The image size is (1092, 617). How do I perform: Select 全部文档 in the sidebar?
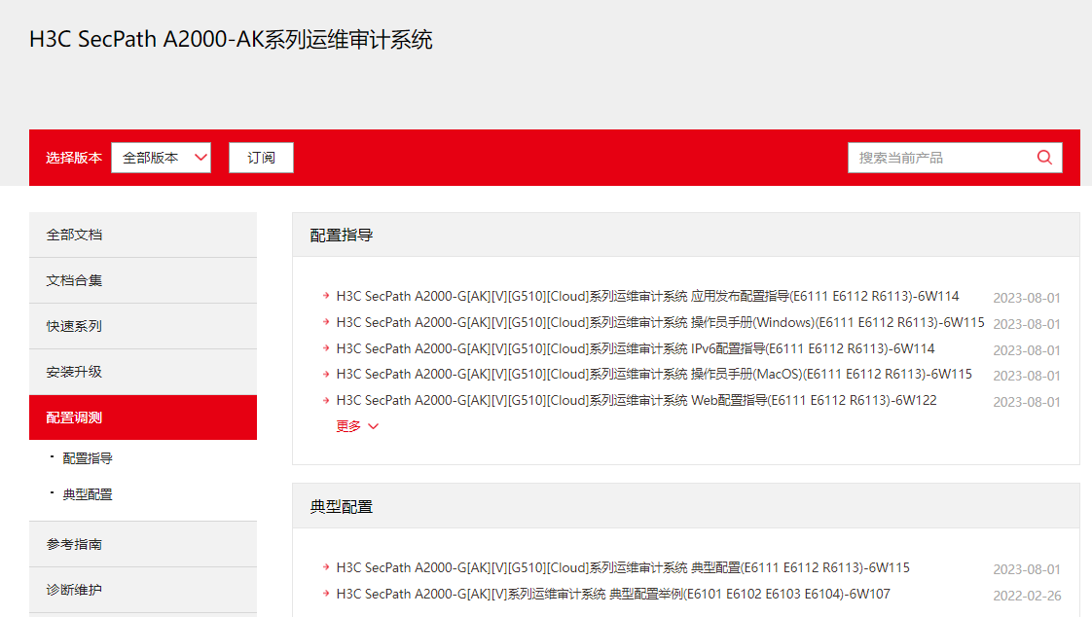(143, 235)
